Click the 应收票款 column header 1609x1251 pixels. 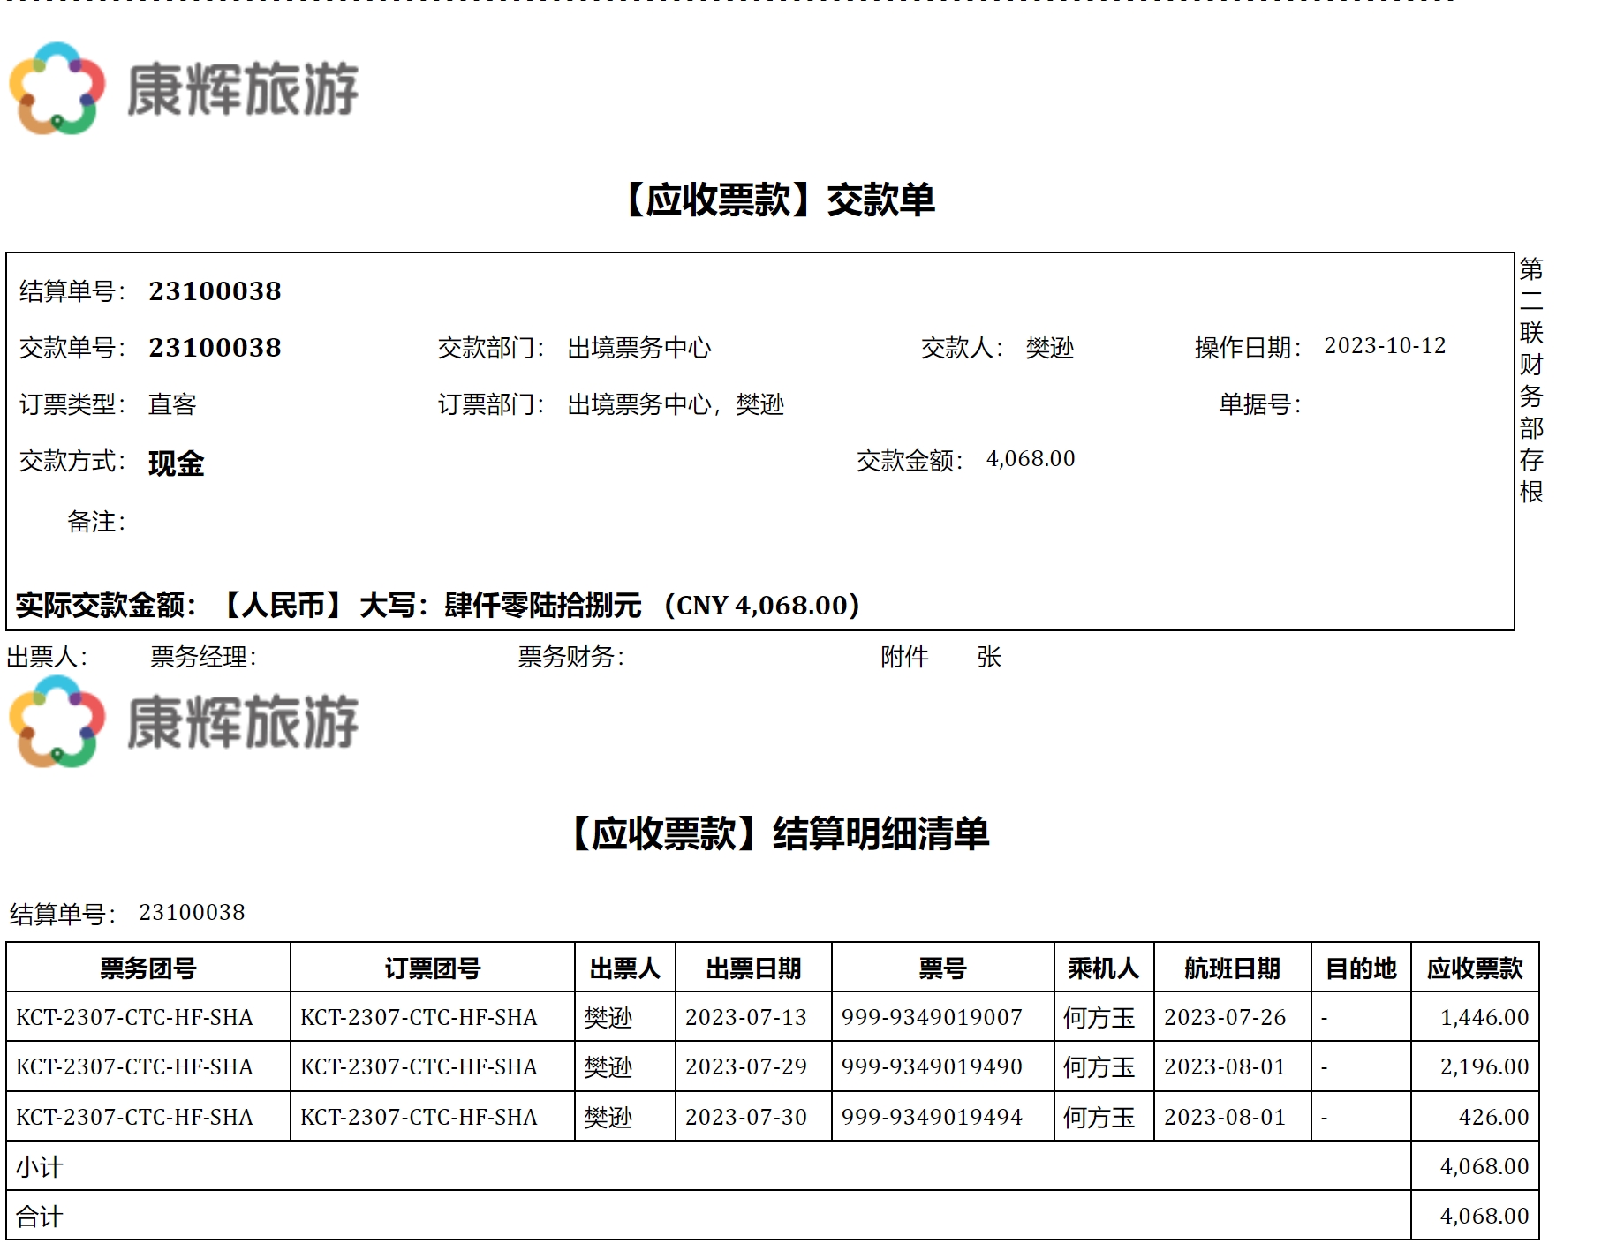tap(1474, 968)
